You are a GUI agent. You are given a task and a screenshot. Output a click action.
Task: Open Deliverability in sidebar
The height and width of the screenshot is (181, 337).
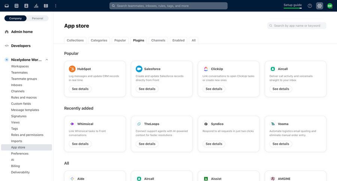[x=20, y=172]
